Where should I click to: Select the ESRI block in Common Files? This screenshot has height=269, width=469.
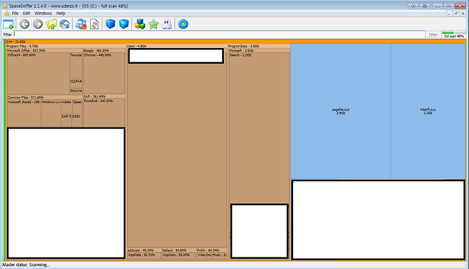pyautogui.click(x=77, y=120)
